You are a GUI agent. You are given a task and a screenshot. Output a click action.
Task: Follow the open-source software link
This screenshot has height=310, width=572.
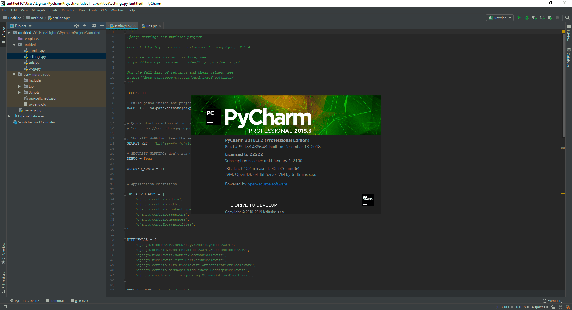coord(267,184)
